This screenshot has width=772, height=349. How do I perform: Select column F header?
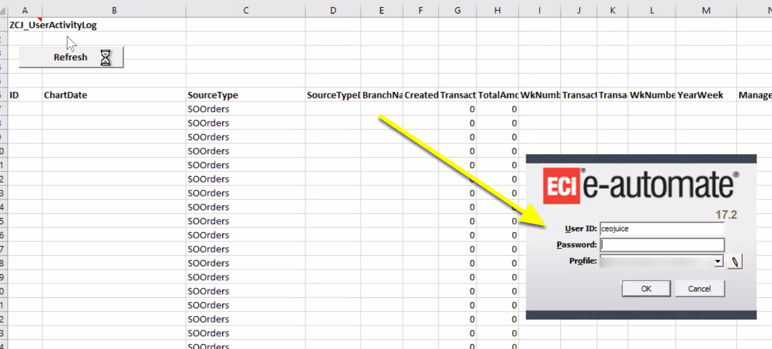coord(420,10)
